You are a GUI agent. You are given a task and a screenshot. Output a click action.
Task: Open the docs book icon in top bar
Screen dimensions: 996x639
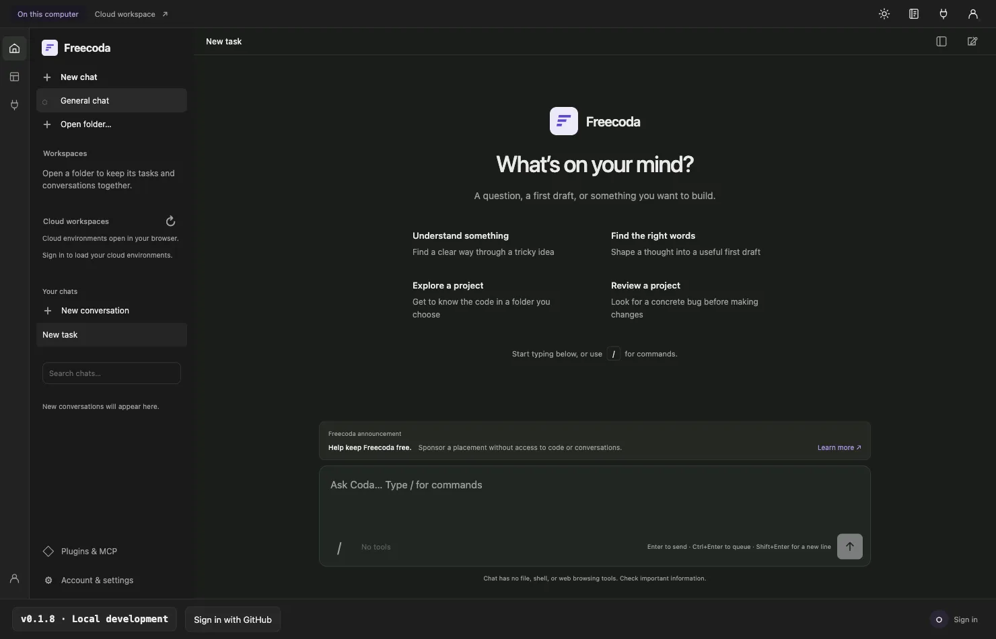[x=914, y=14]
